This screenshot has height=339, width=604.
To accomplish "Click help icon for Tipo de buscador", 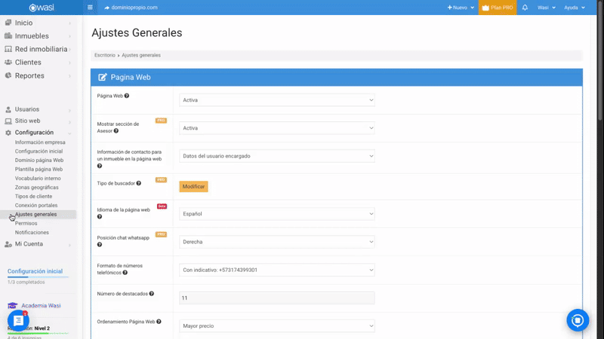I will click(x=139, y=183).
